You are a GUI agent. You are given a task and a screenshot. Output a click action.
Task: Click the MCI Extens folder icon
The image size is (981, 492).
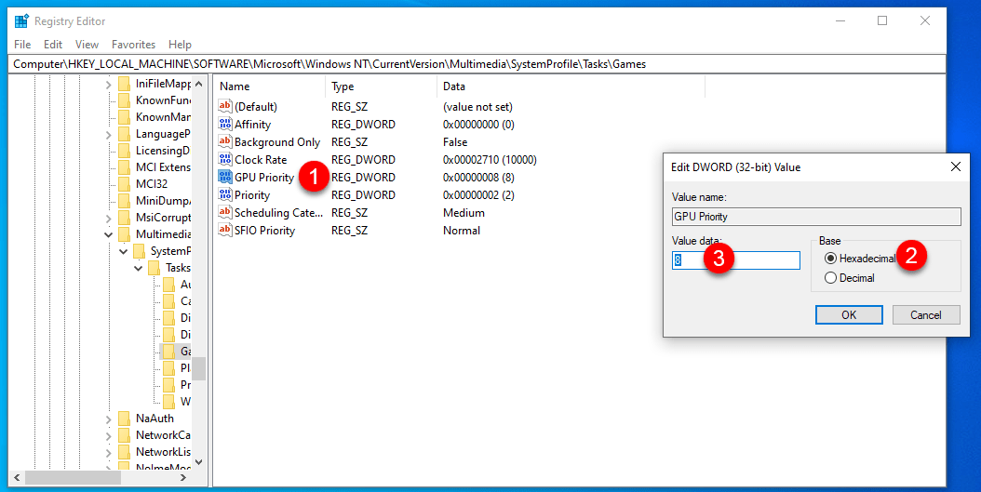click(125, 166)
